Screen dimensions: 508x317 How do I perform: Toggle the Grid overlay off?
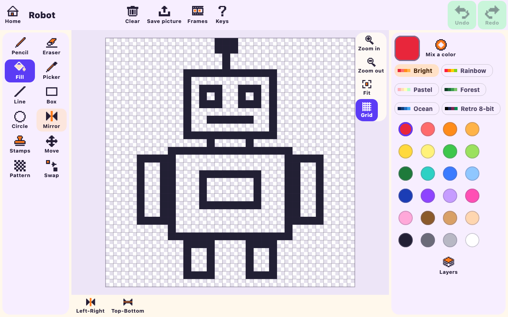pos(367,110)
